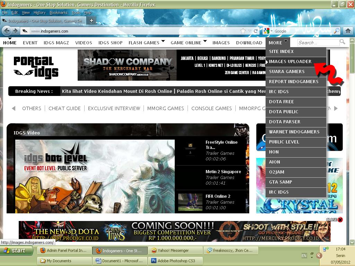Choose IMAGES UPLOADER in the menu
Image resolution: width=355 pixels, height=266 pixels.
pyautogui.click(x=296, y=62)
